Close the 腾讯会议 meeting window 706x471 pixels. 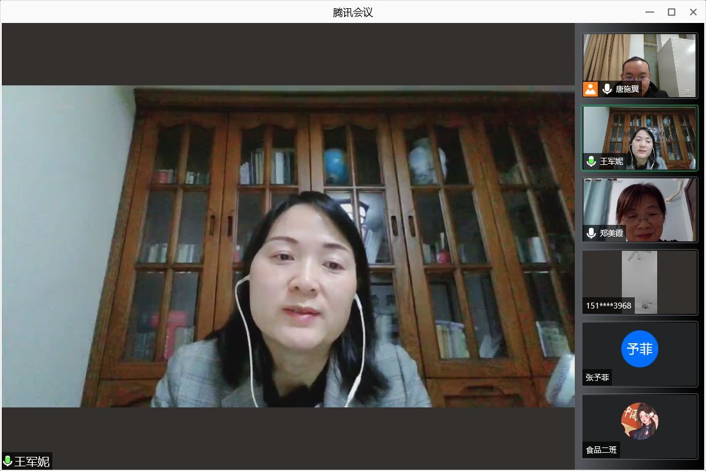[x=692, y=12]
